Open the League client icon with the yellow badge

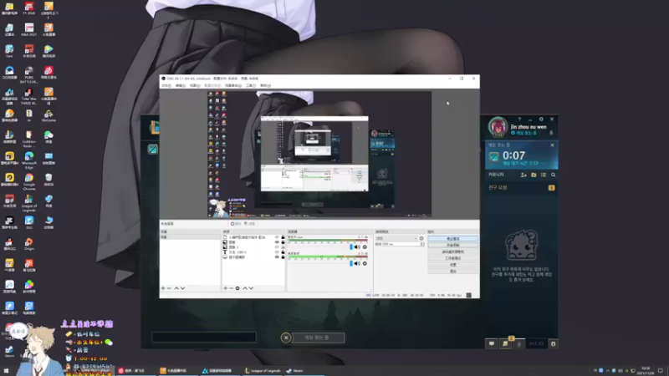pyautogui.click(x=506, y=343)
